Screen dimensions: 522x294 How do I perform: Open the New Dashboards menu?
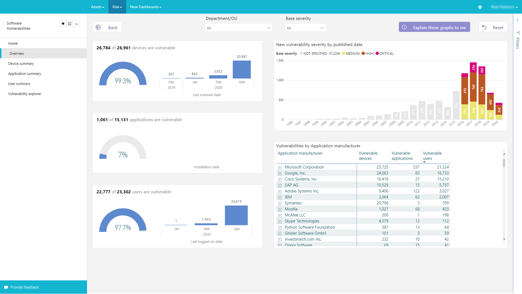[146, 7]
